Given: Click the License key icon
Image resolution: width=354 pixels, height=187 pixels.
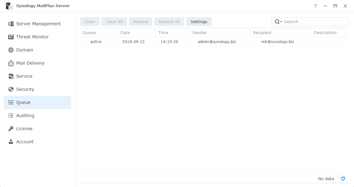Looking at the screenshot, I should (x=11, y=129).
